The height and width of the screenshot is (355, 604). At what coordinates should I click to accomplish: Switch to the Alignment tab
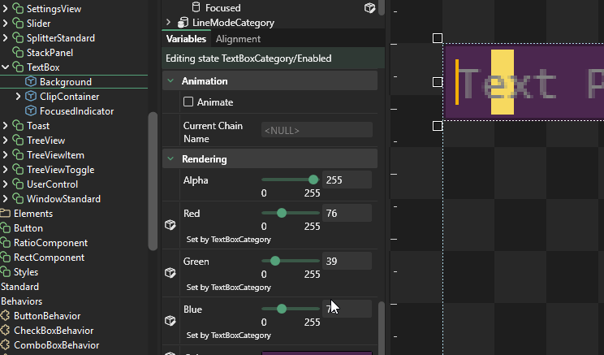(x=238, y=39)
